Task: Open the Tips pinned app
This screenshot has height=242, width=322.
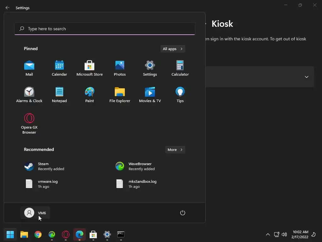Action: [180, 95]
